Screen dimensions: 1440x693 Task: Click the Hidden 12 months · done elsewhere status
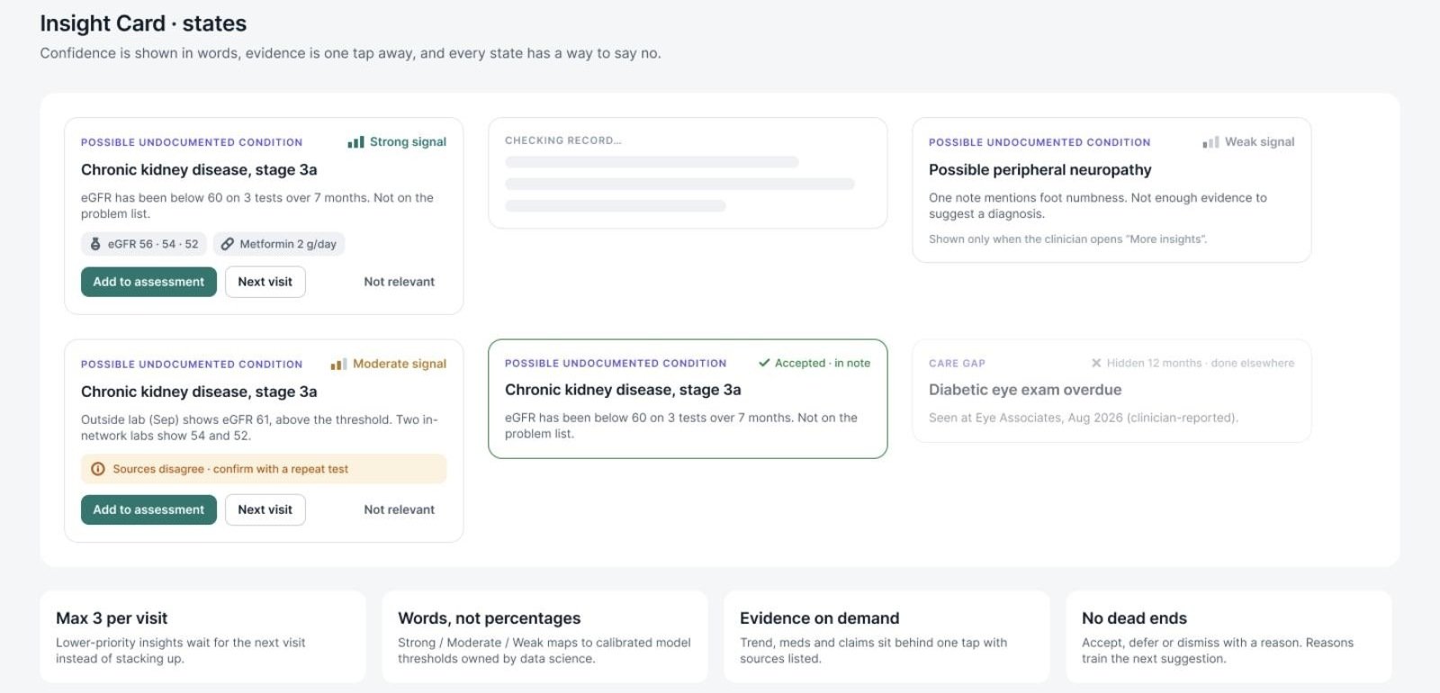click(1201, 364)
